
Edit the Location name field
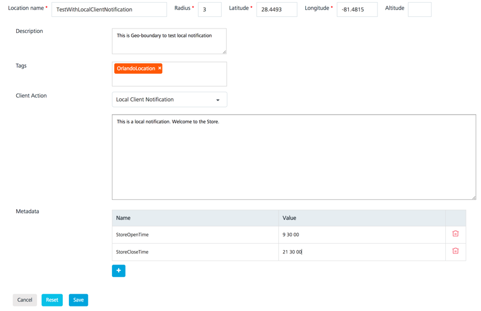pyautogui.click(x=109, y=10)
